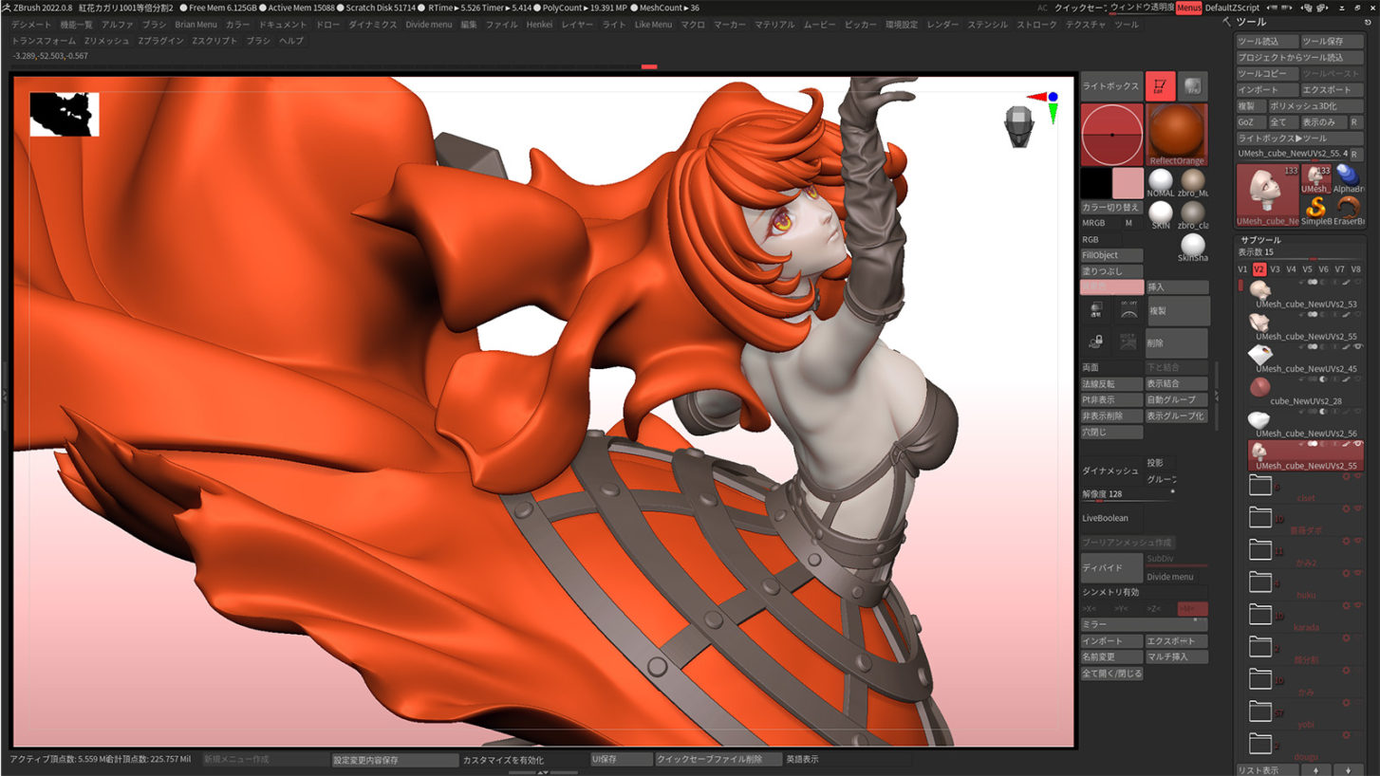Screen dimensions: 1380x776
Task: Toggle eye visibility for UMesh_cube_NewUVs2_45 subtool
Action: tap(1358, 347)
